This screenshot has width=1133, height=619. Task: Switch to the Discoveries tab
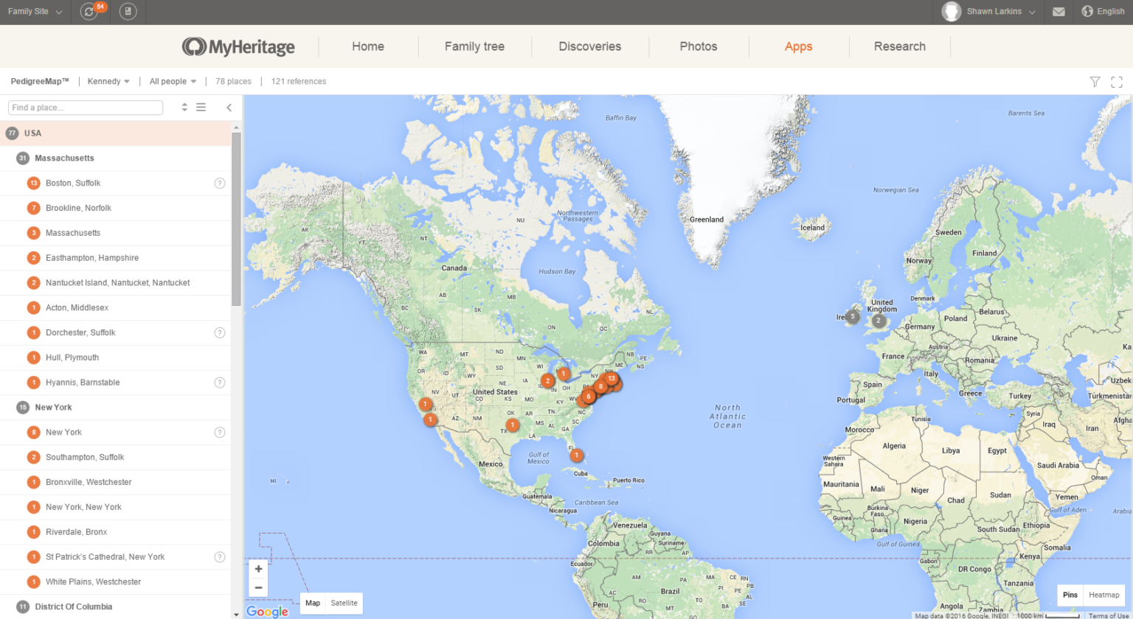coord(589,46)
